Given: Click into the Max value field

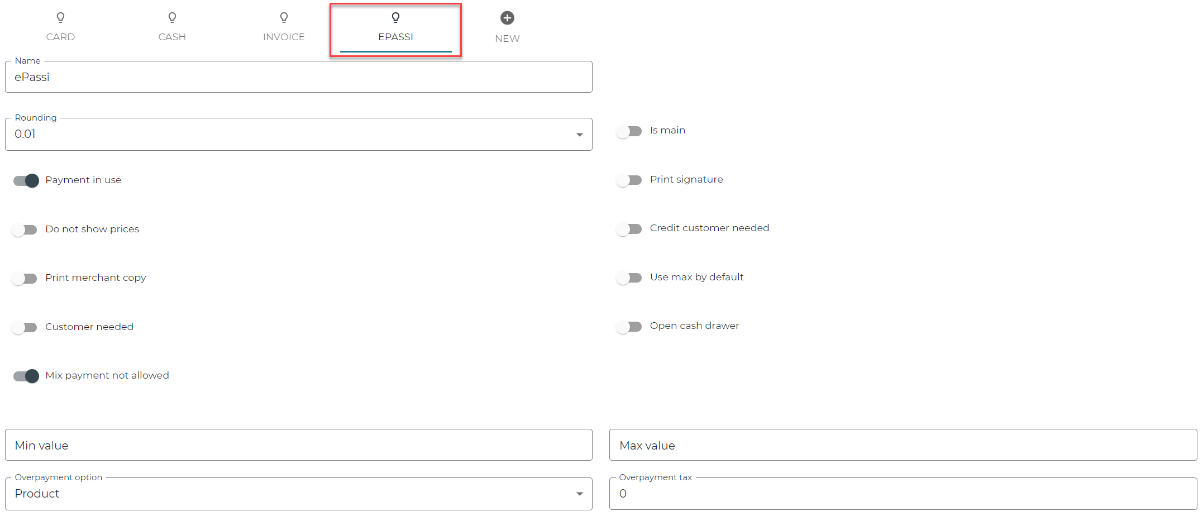Looking at the screenshot, I should coord(903,445).
